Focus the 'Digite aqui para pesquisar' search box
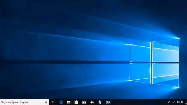The width and height of the screenshot is (187, 105). tap(25, 102)
